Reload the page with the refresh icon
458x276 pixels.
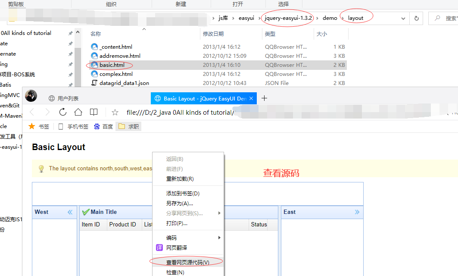tap(63, 112)
